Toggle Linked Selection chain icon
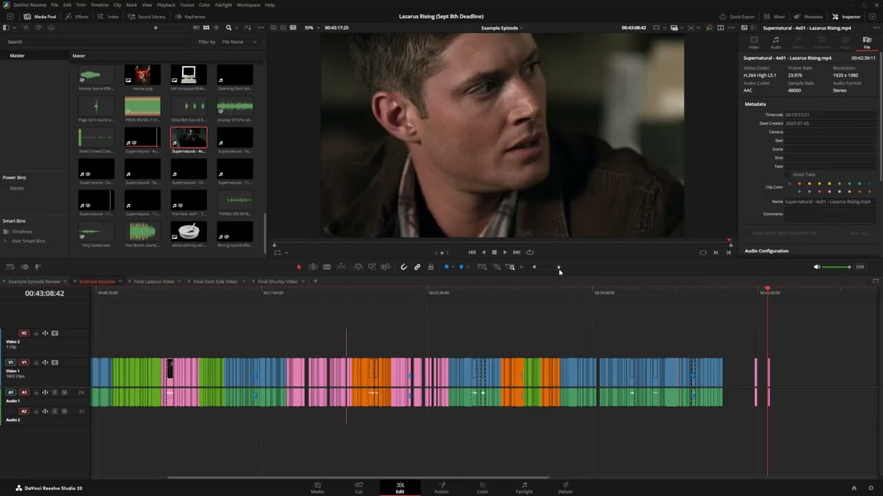Viewport: 883px width, 496px height. [417, 267]
